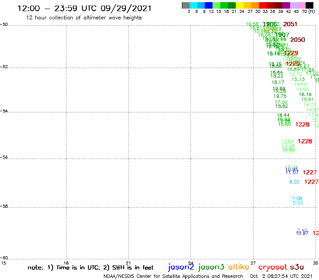The width and height of the screenshot is (319, 280).
Task: Select the orange swatch in the legend bar
Action: [x=255, y=5]
